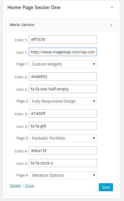
Task: Click the Home Page Secion One heading
Action: point(34,7)
